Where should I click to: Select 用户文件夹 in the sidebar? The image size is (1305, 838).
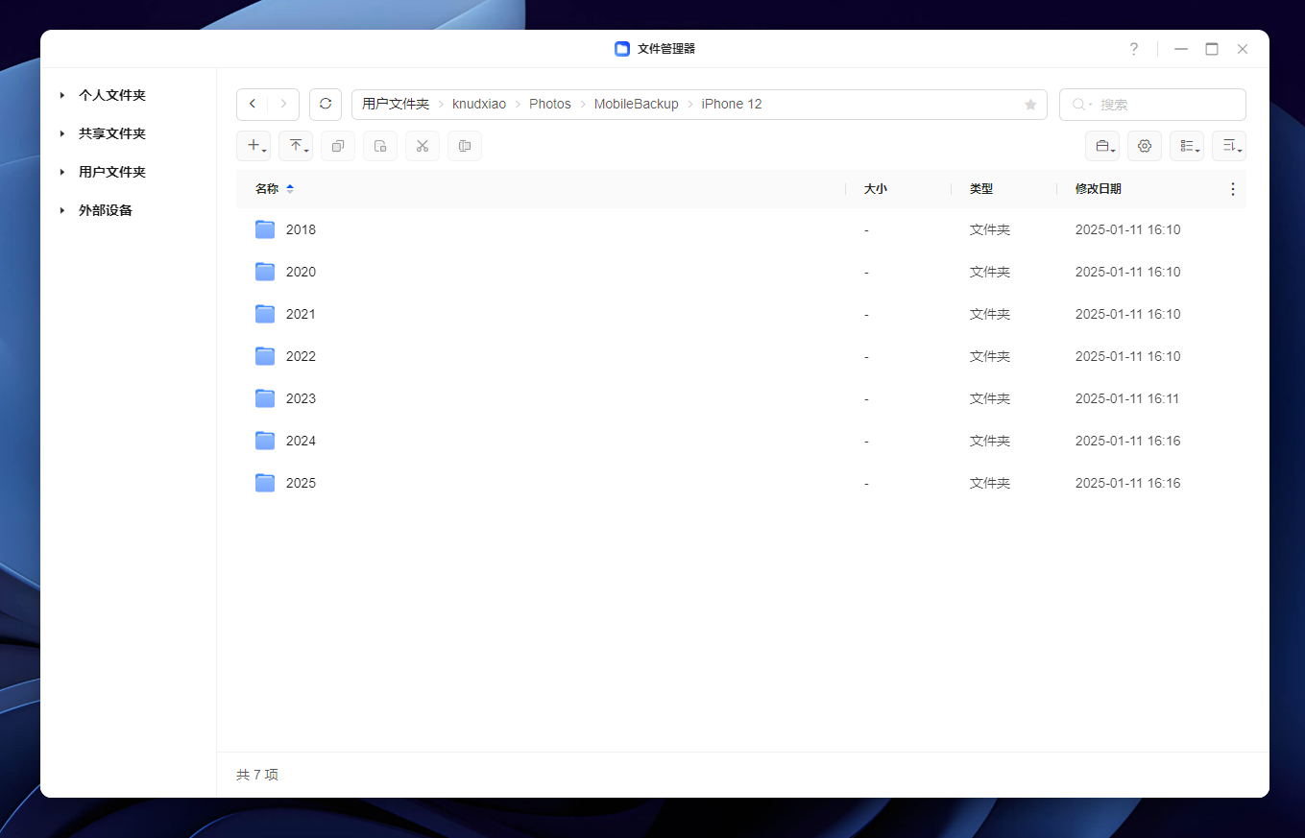pos(112,172)
